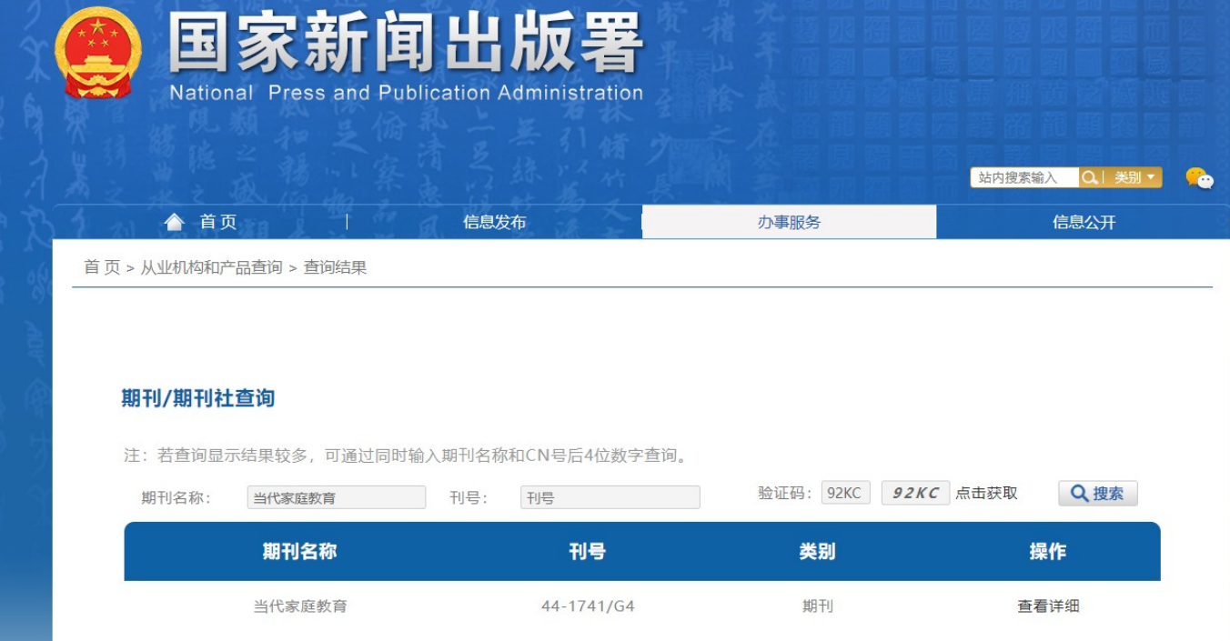Screen dimensions: 1230x641
Task: Open 查看详细 for 当代家庭教育
Action: (x=1048, y=606)
